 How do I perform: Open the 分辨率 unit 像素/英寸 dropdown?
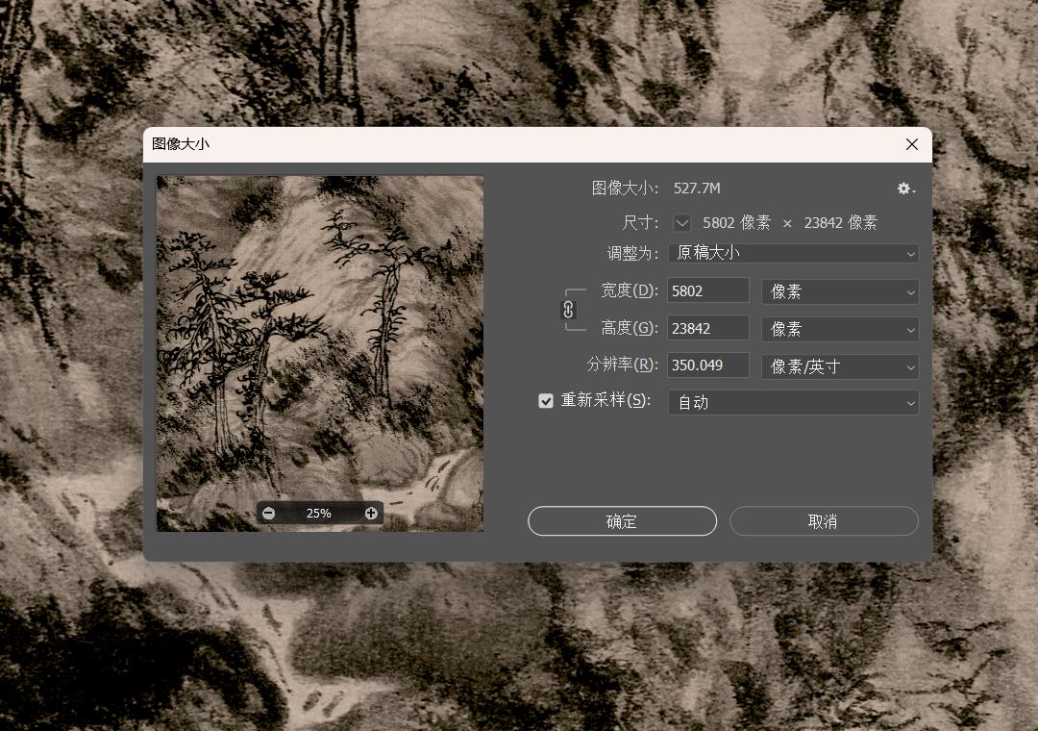(x=840, y=366)
